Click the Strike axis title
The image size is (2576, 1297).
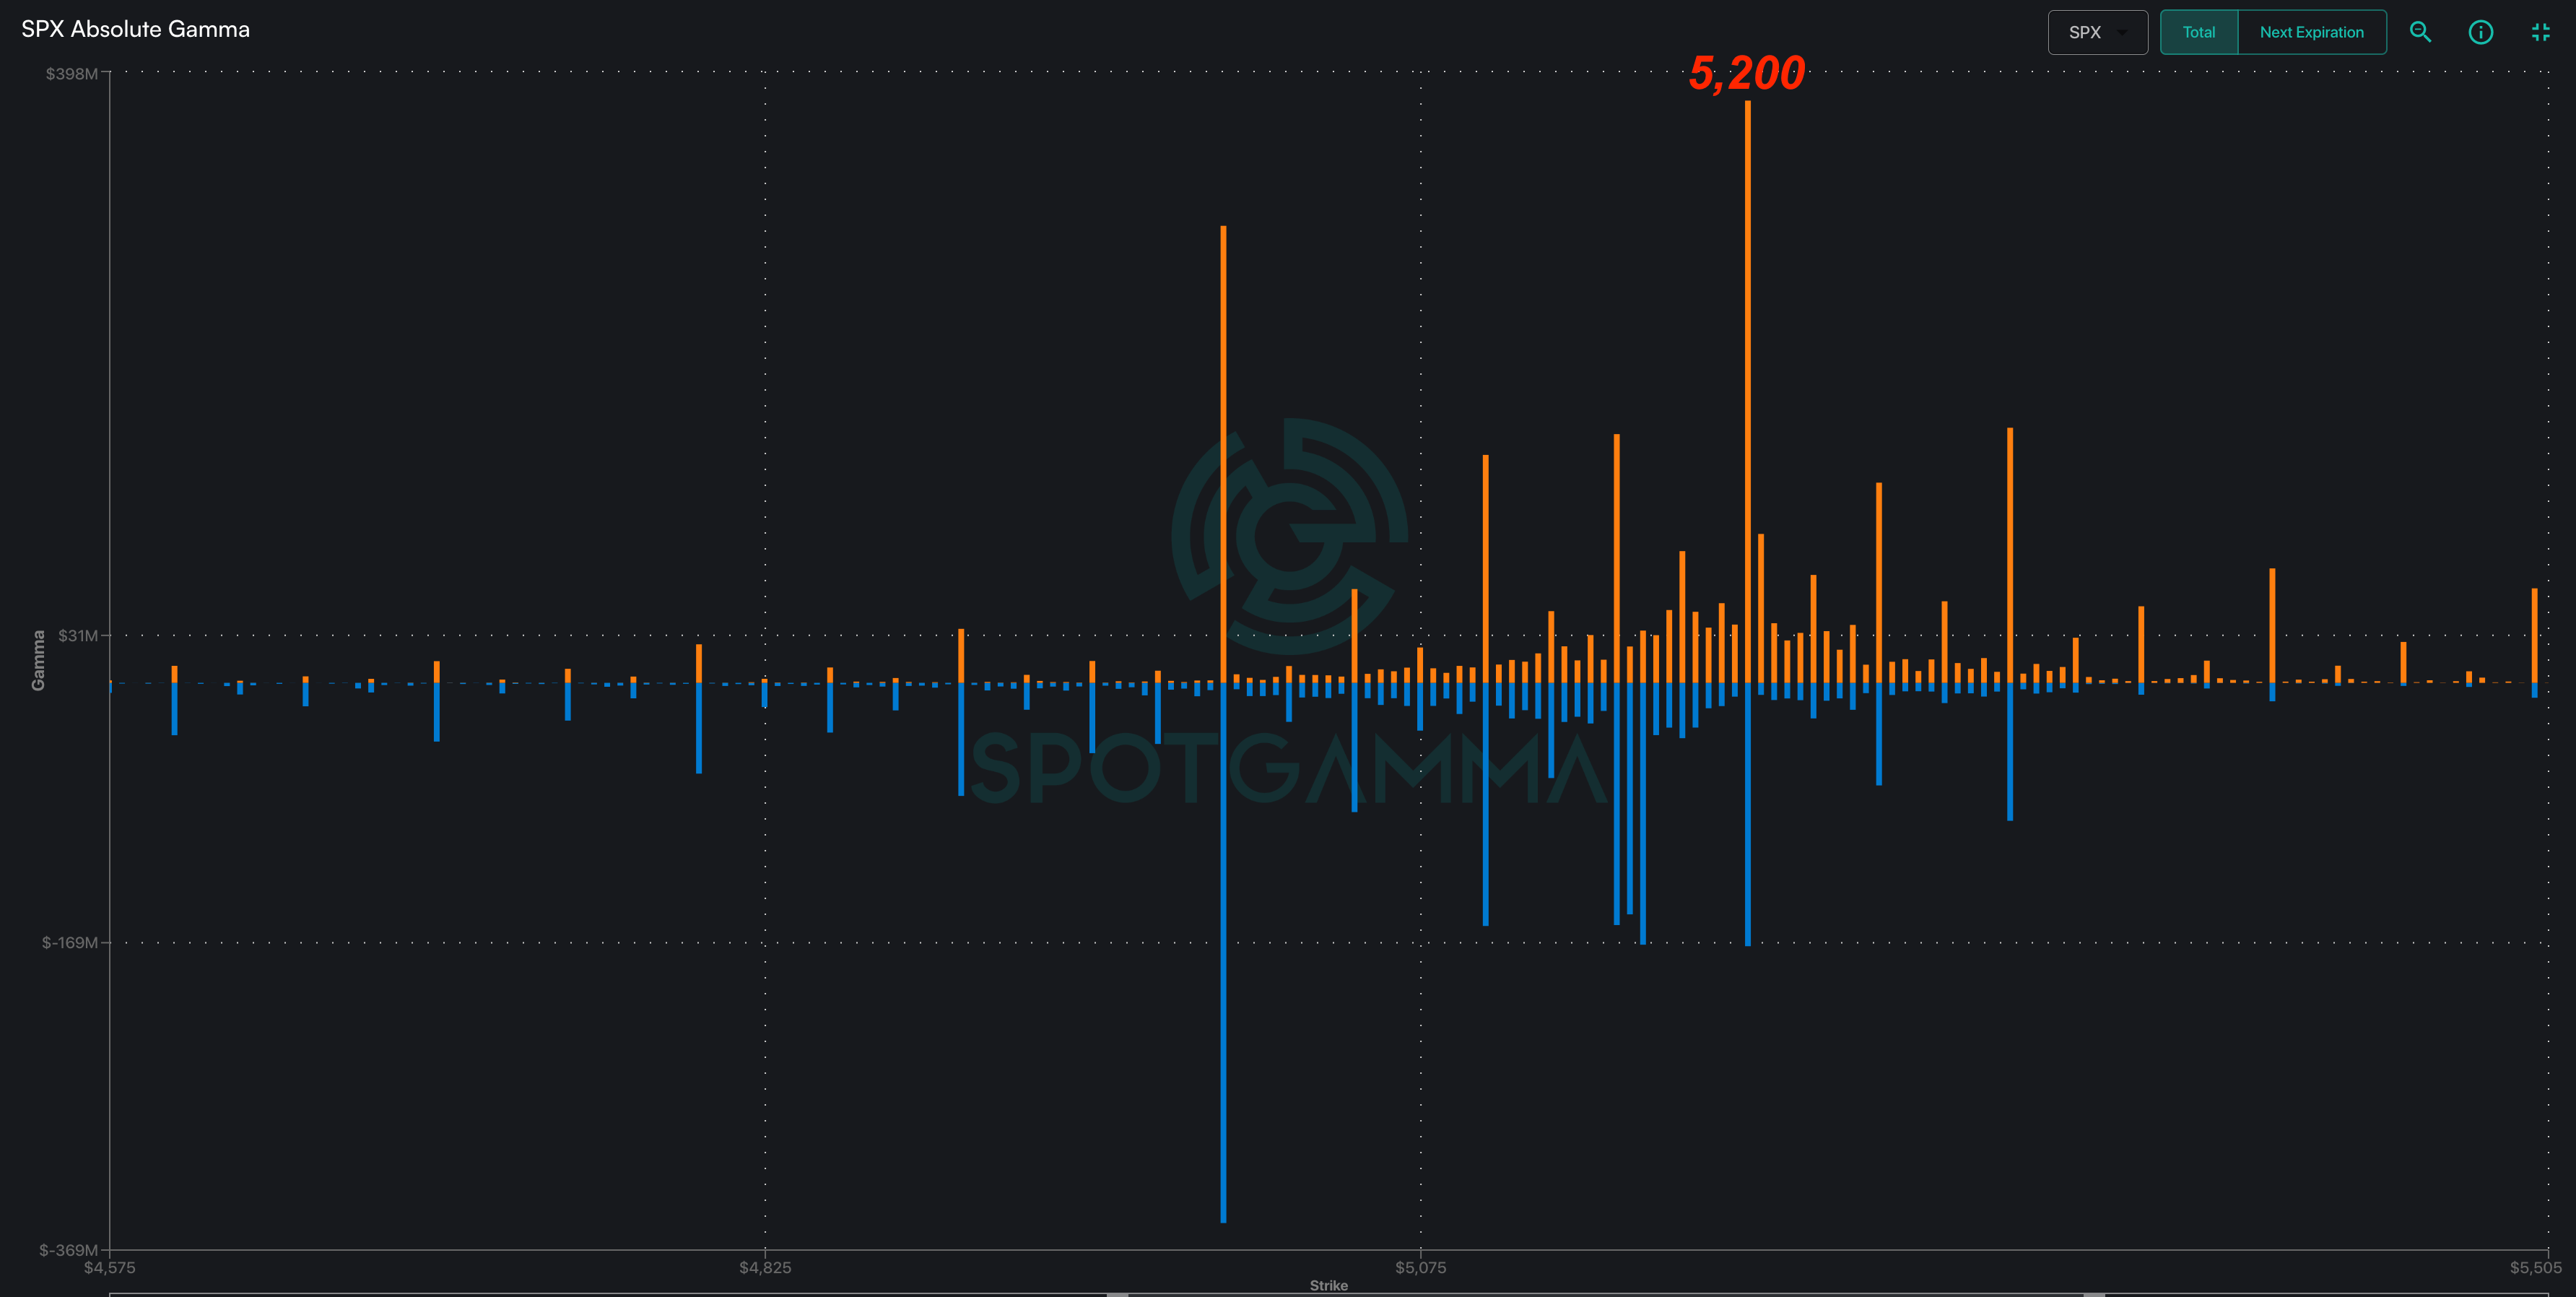pos(1328,1285)
